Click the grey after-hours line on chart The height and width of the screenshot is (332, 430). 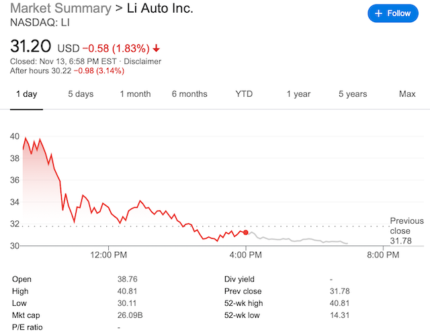coord(302,240)
